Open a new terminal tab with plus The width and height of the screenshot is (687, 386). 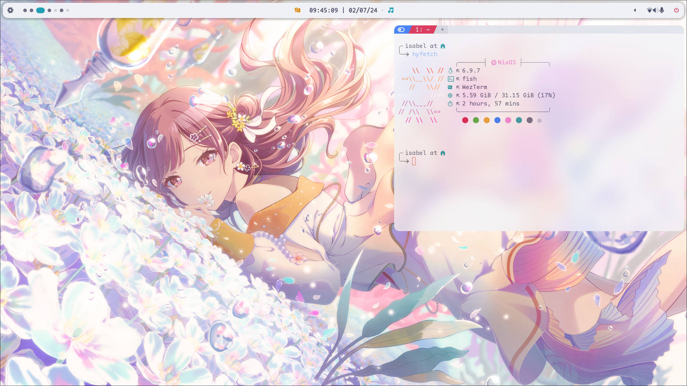pyautogui.click(x=442, y=30)
